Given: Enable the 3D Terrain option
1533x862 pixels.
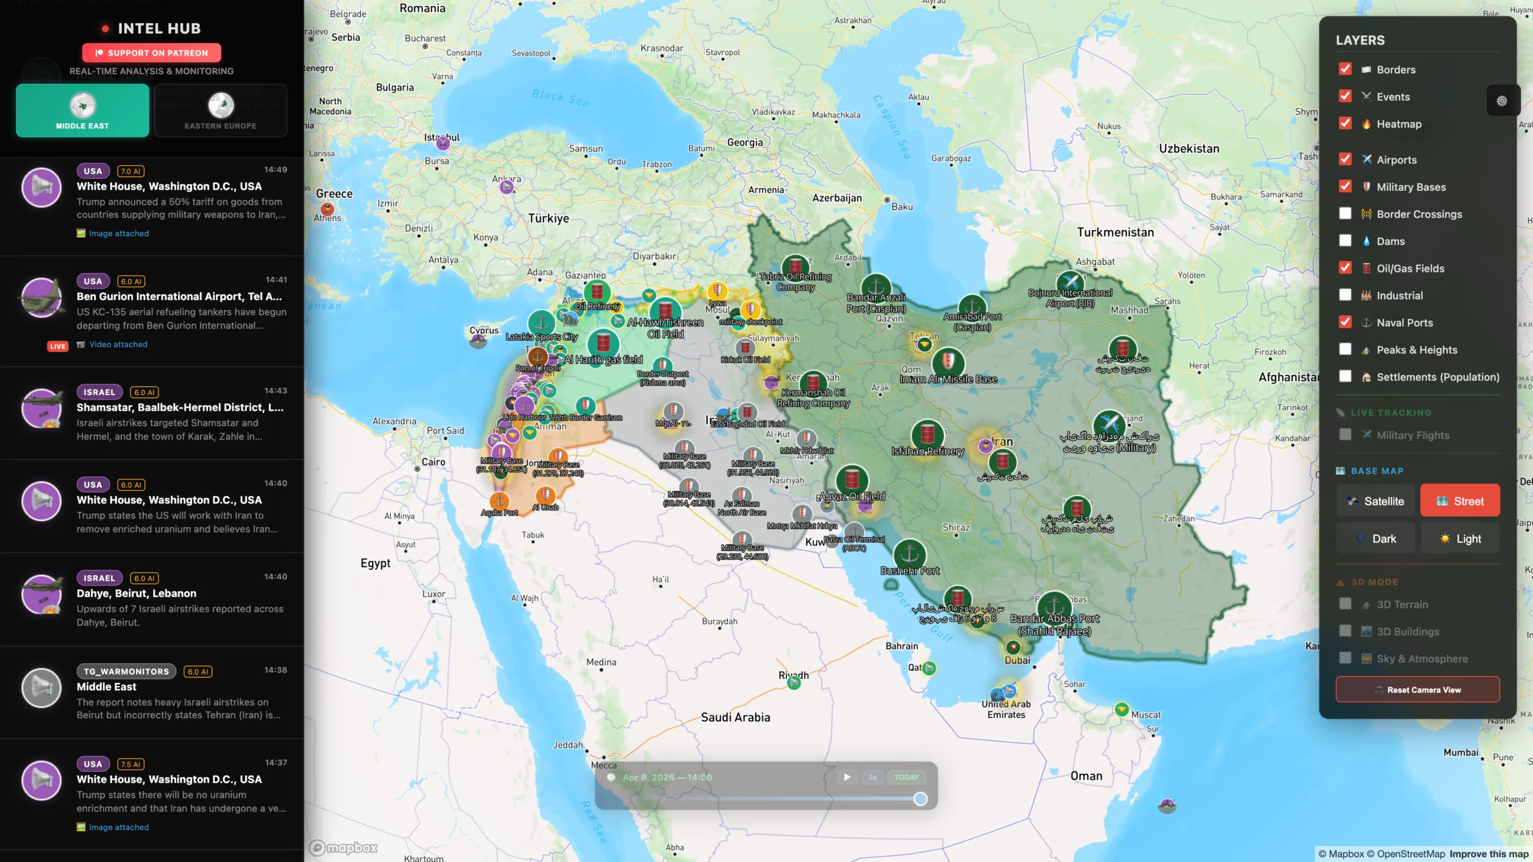Looking at the screenshot, I should tap(1346, 604).
